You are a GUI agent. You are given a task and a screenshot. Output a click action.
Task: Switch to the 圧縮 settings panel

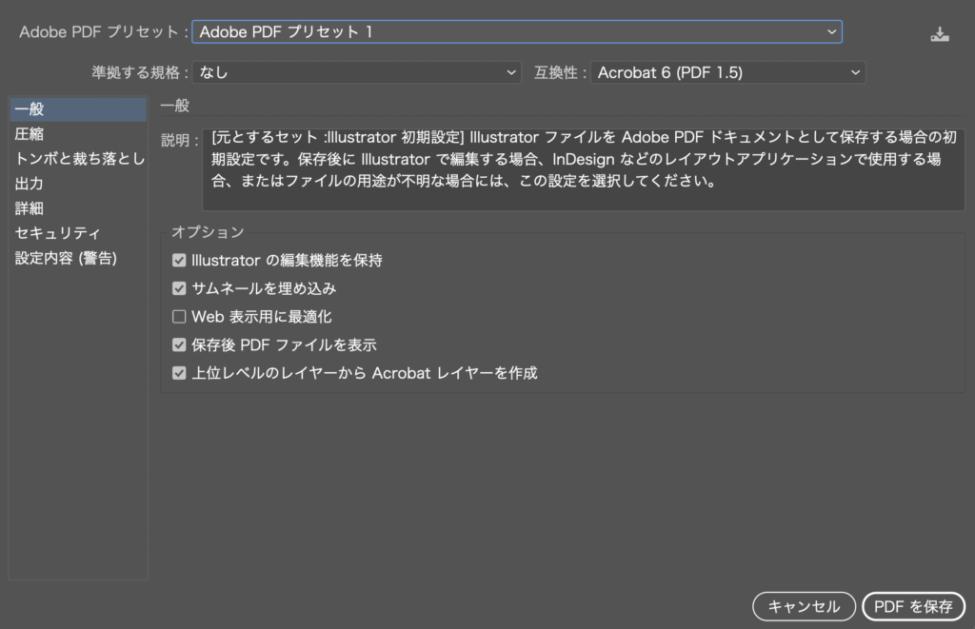point(30,134)
